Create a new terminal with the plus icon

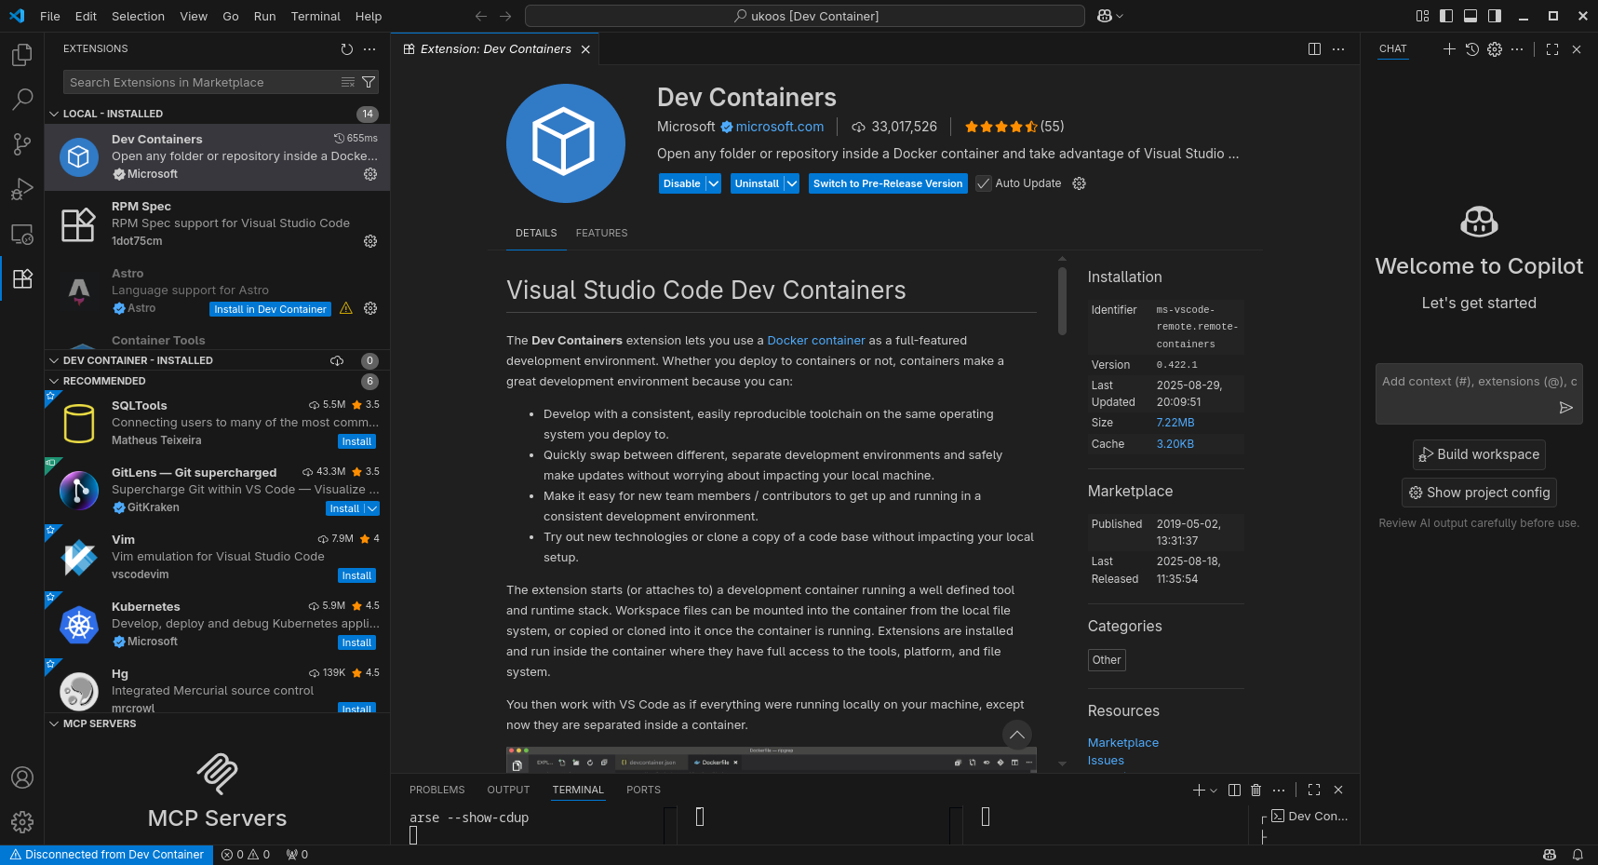coord(1198,790)
